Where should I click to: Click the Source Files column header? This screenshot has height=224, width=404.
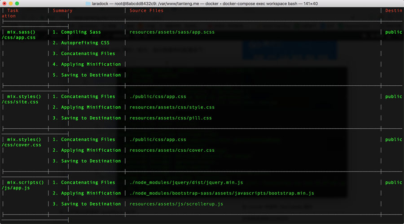click(x=147, y=10)
